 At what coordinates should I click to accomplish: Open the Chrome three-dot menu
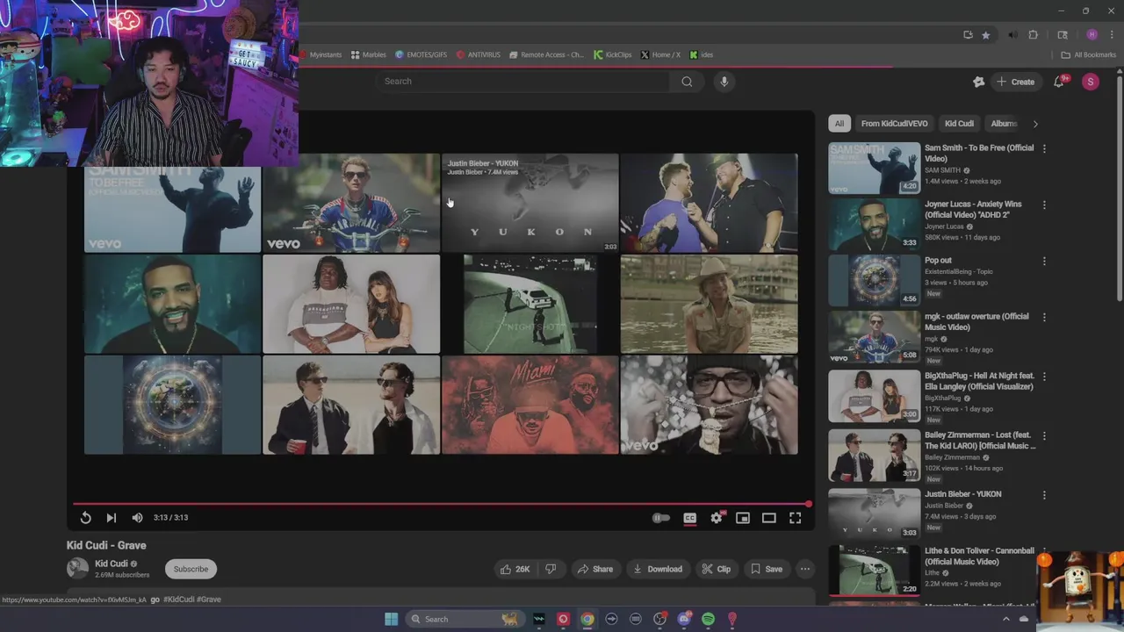(x=1111, y=35)
